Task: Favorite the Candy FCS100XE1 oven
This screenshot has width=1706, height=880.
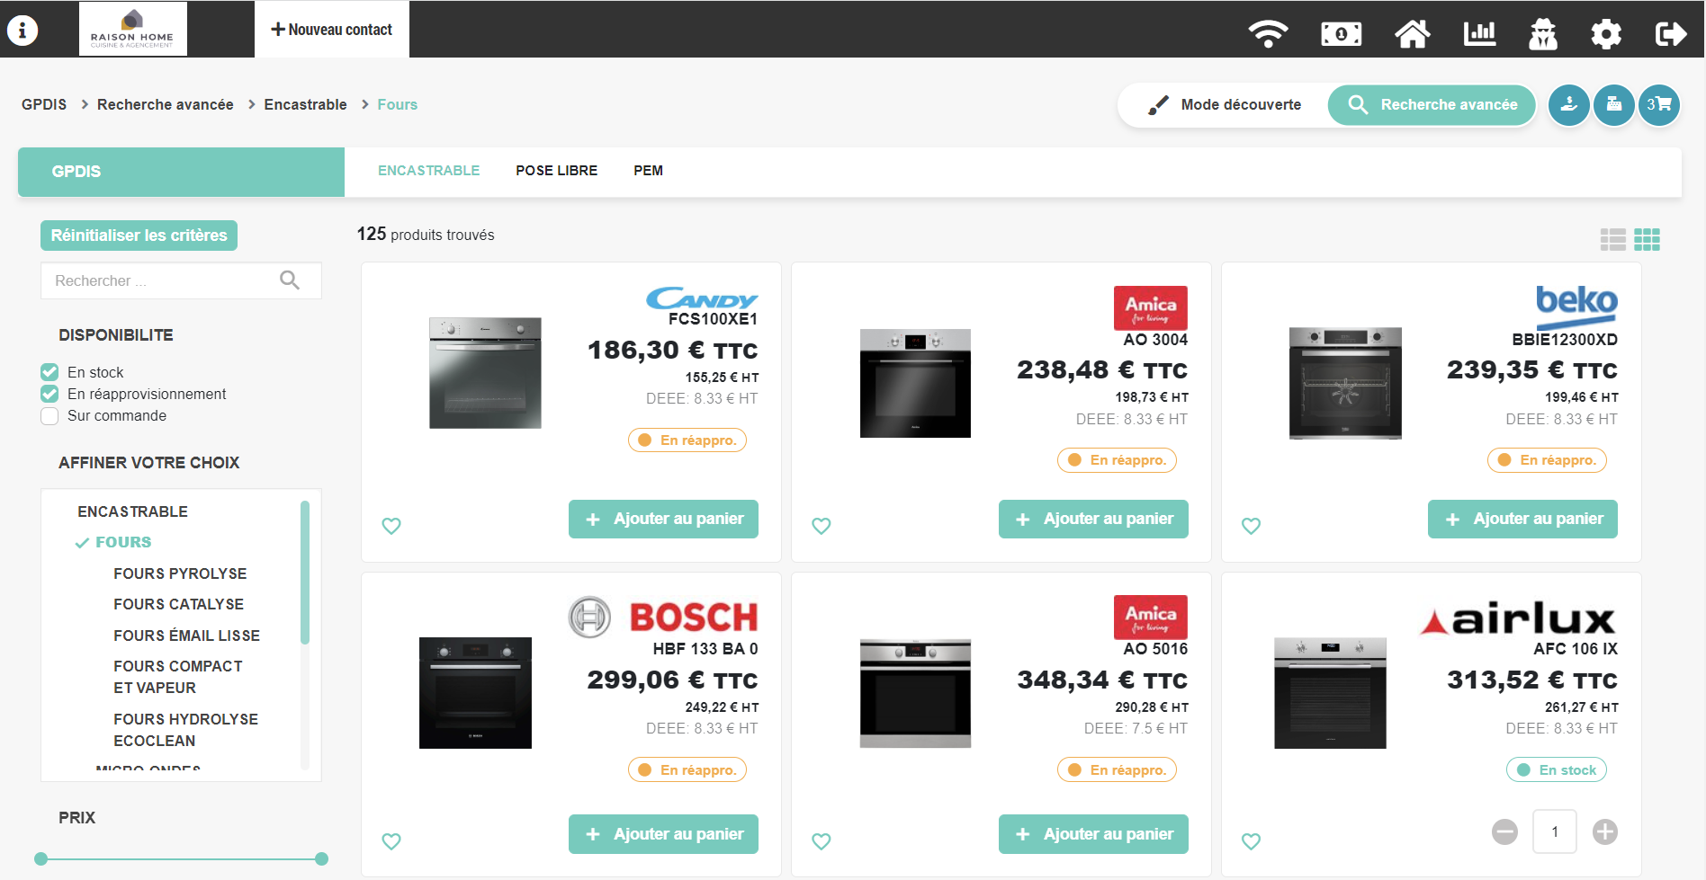Action: [x=391, y=526]
